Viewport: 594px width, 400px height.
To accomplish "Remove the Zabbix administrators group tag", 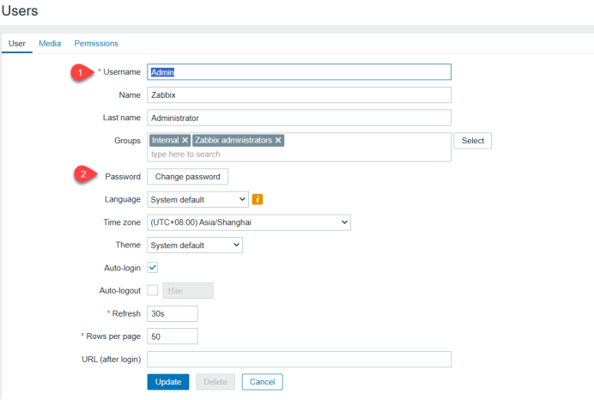I will 278,140.
